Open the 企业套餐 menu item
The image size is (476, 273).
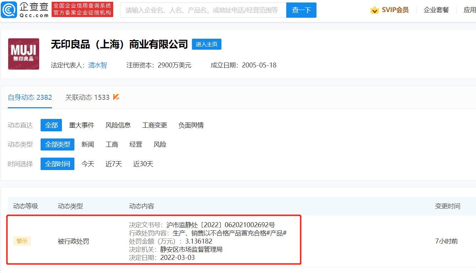436,10
